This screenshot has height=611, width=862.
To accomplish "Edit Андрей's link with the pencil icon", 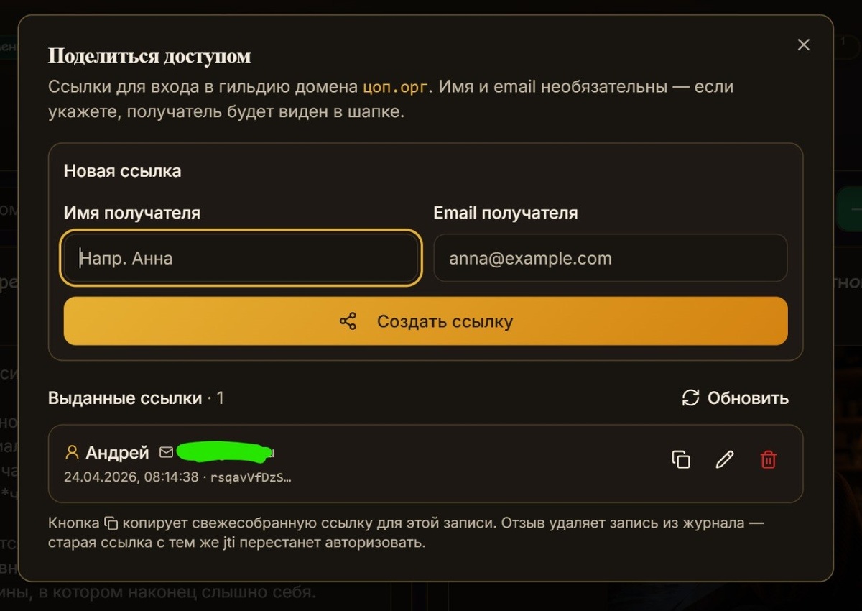I will pyautogui.click(x=725, y=459).
